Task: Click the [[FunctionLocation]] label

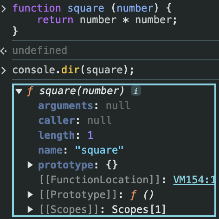Action: tap(100, 180)
